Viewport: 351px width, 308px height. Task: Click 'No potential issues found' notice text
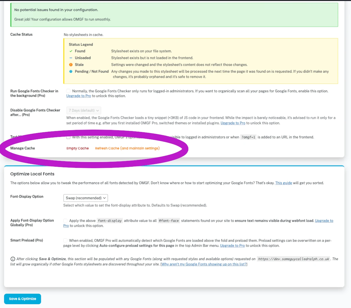pos(56,10)
